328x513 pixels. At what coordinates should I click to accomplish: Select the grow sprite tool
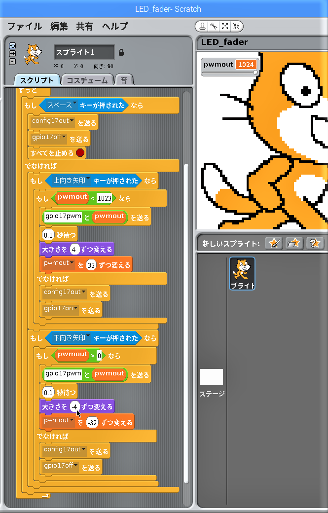point(224,27)
